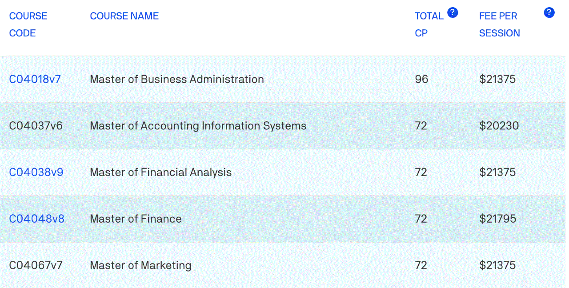
Task: Select the Master of Finance course name
Action: tap(136, 219)
